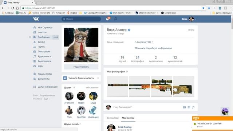
Task: Open the Simple radar bookmark
Action: [x=169, y=13]
